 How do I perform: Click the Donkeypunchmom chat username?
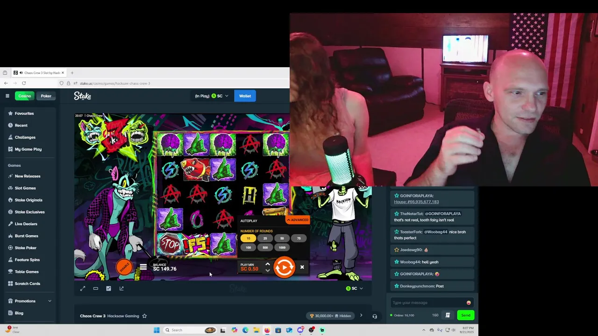(417, 286)
